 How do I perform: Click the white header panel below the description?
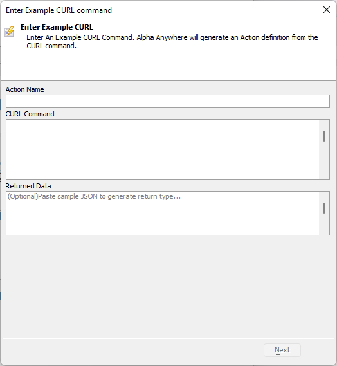(168, 66)
